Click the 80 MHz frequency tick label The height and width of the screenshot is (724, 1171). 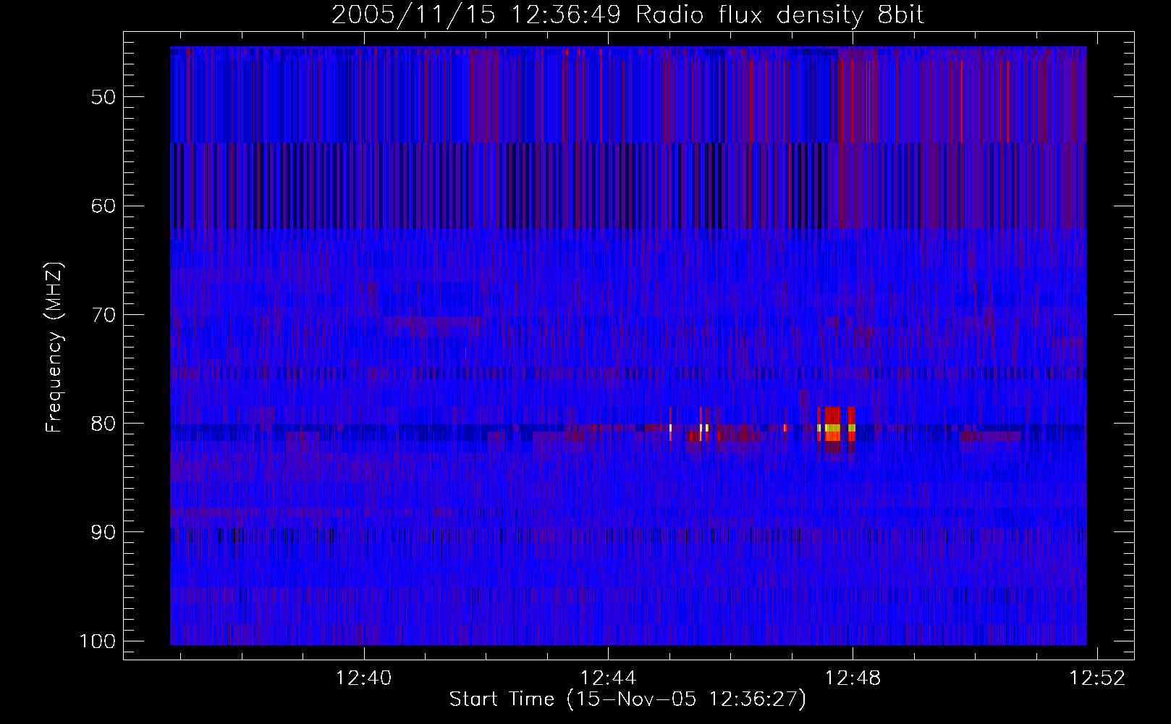click(x=103, y=424)
